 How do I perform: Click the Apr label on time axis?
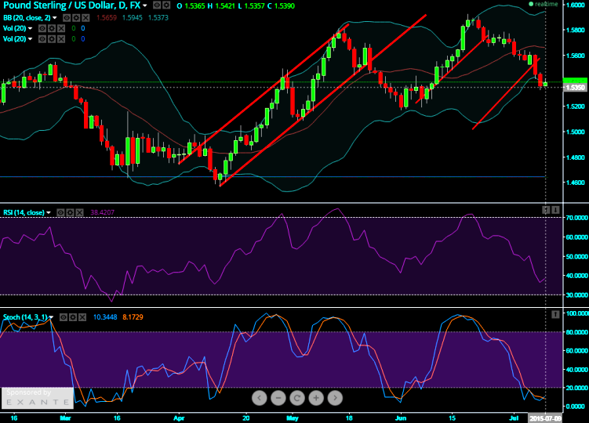179,418
